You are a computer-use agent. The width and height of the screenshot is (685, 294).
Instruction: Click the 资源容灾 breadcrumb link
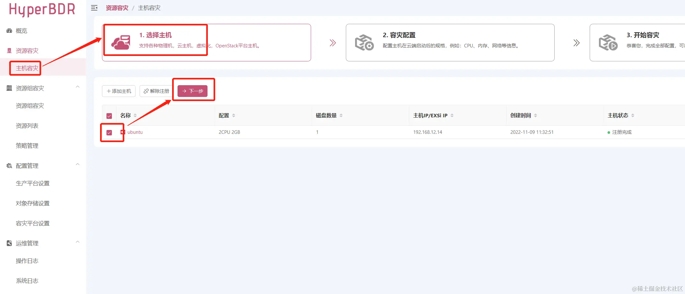117,8
